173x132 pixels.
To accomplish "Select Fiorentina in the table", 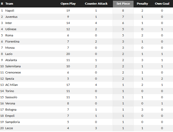I will pyautogui.click(x=12, y=42).
